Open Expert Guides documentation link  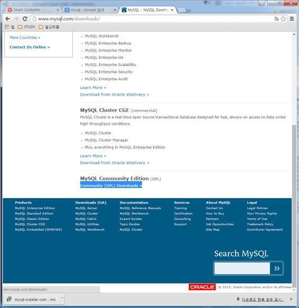pyautogui.click(x=131, y=219)
